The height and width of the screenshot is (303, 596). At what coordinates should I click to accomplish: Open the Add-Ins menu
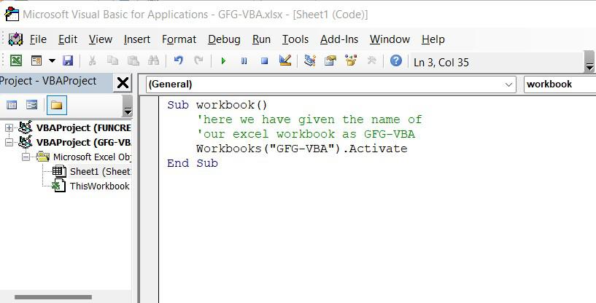(339, 39)
